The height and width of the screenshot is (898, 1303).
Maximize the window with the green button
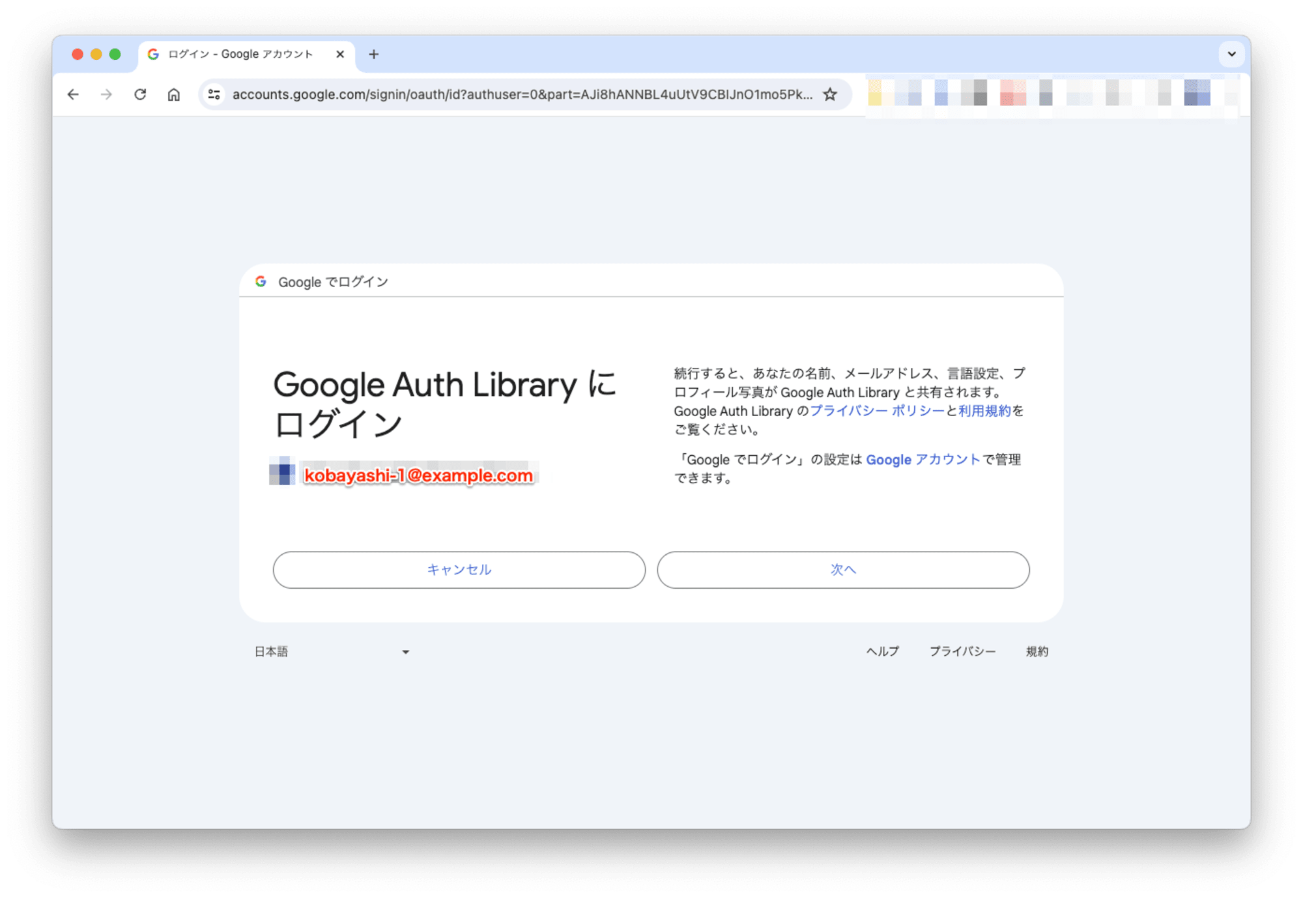pos(115,54)
